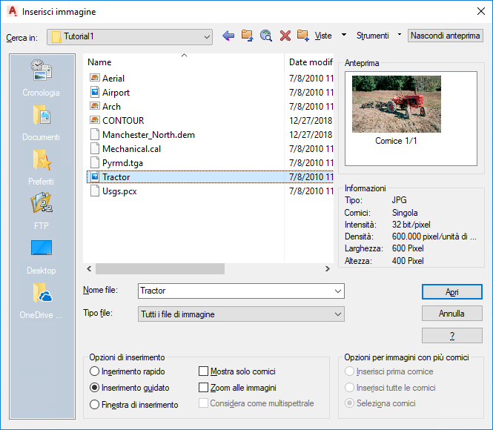This screenshot has width=493, height=430.
Task: Click the Tractor file name in list
Action: [116, 177]
